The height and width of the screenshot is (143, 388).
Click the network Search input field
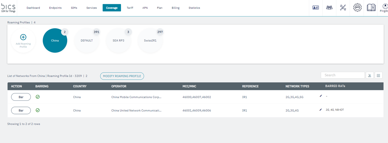(343, 75)
